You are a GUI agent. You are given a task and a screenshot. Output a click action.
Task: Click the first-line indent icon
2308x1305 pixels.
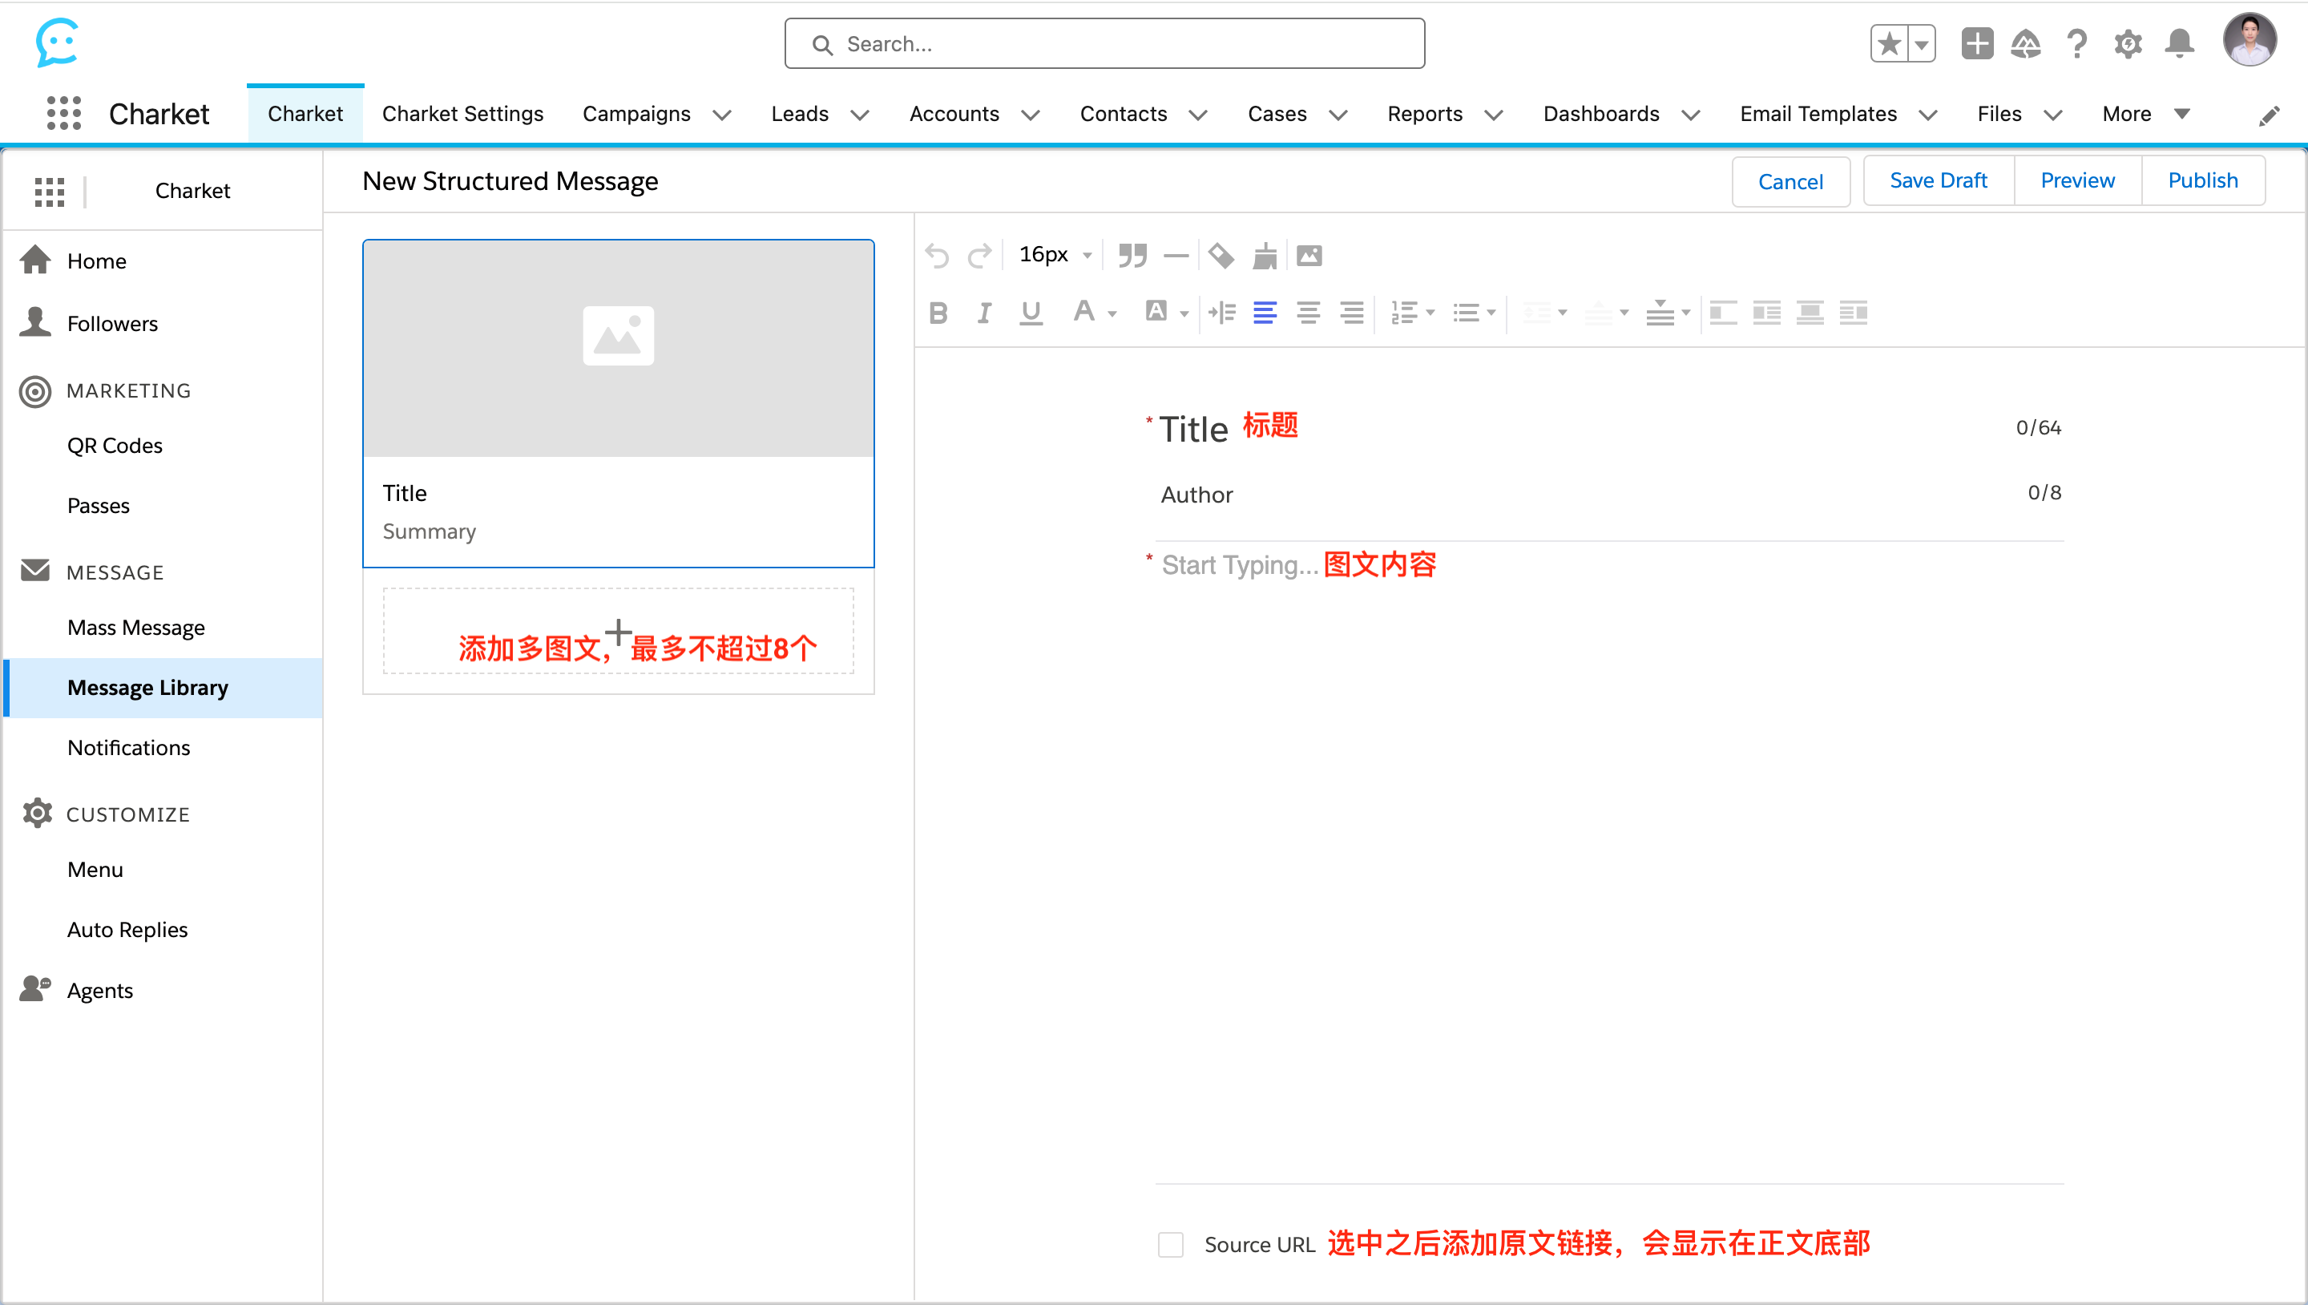pyautogui.click(x=1222, y=313)
